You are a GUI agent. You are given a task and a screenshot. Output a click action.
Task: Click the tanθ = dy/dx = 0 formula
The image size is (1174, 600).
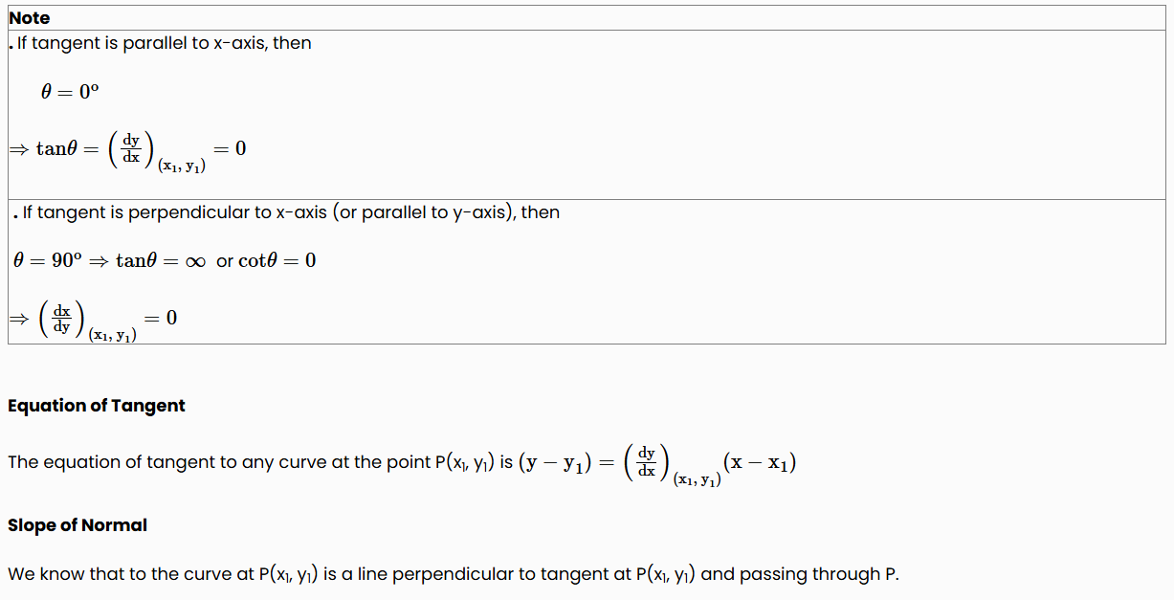[x=128, y=152]
